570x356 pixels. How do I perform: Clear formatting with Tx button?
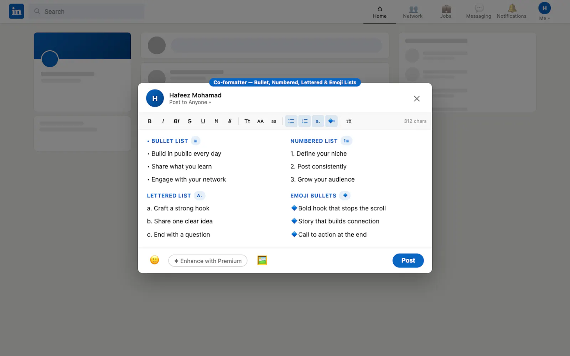349,121
